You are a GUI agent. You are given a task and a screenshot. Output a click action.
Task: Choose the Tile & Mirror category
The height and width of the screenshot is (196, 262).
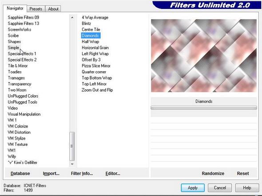pyautogui.click(x=18, y=66)
